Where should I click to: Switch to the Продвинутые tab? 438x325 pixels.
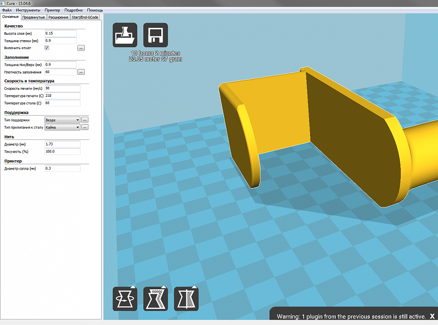pos(34,17)
